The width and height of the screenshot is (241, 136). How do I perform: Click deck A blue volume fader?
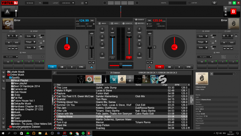112,36
